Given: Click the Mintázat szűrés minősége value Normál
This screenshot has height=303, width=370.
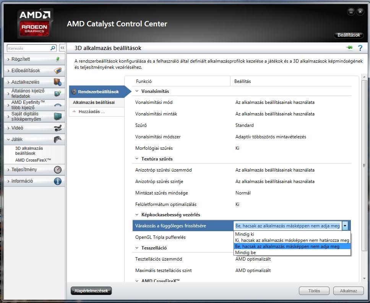Looking at the screenshot, I should [x=243, y=193].
